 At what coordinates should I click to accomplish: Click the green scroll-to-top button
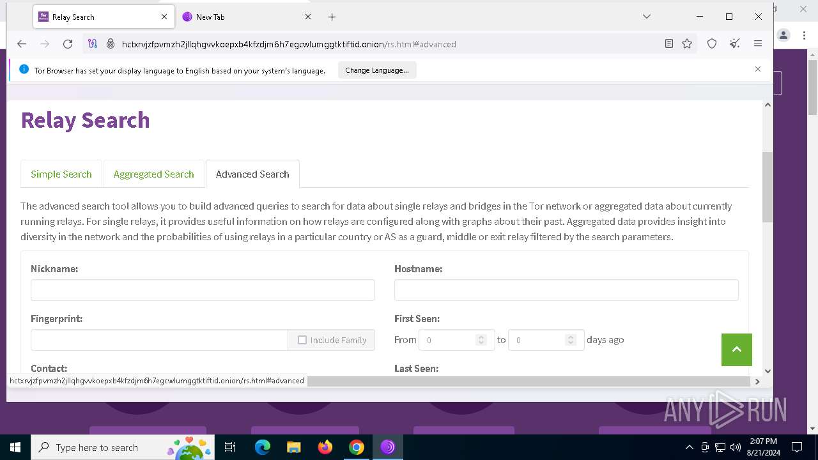(737, 349)
